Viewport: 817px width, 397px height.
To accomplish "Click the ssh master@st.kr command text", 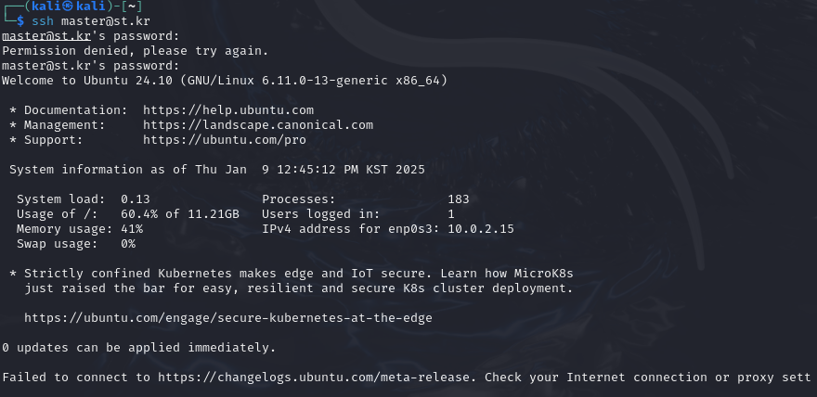I will (91, 21).
